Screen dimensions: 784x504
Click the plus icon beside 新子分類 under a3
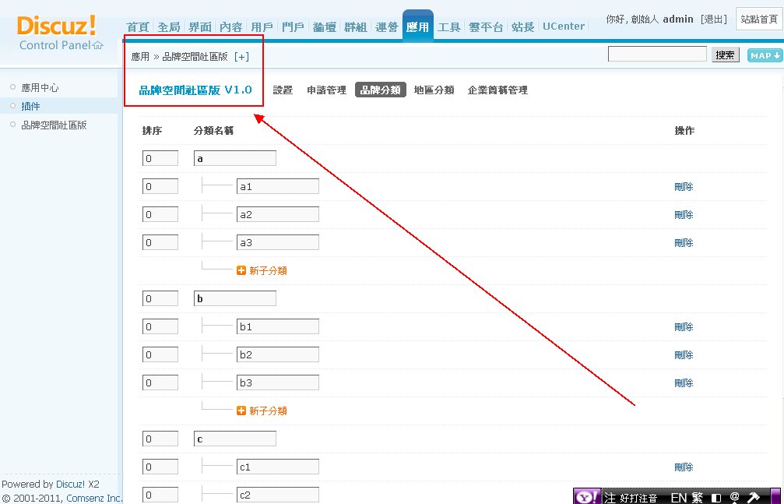coord(241,271)
